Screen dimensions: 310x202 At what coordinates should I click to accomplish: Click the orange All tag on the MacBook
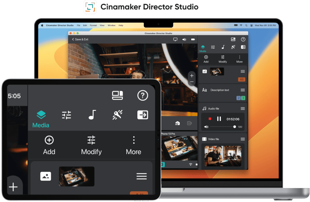tap(242, 79)
